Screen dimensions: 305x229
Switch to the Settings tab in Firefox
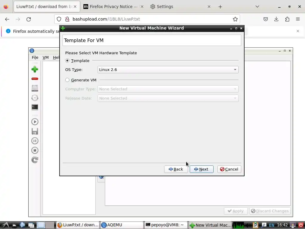pyautogui.click(x=180, y=7)
